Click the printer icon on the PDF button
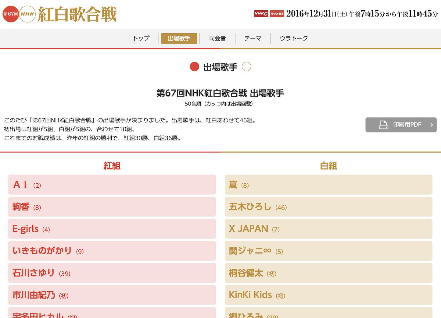441x318 pixels. coord(383,125)
